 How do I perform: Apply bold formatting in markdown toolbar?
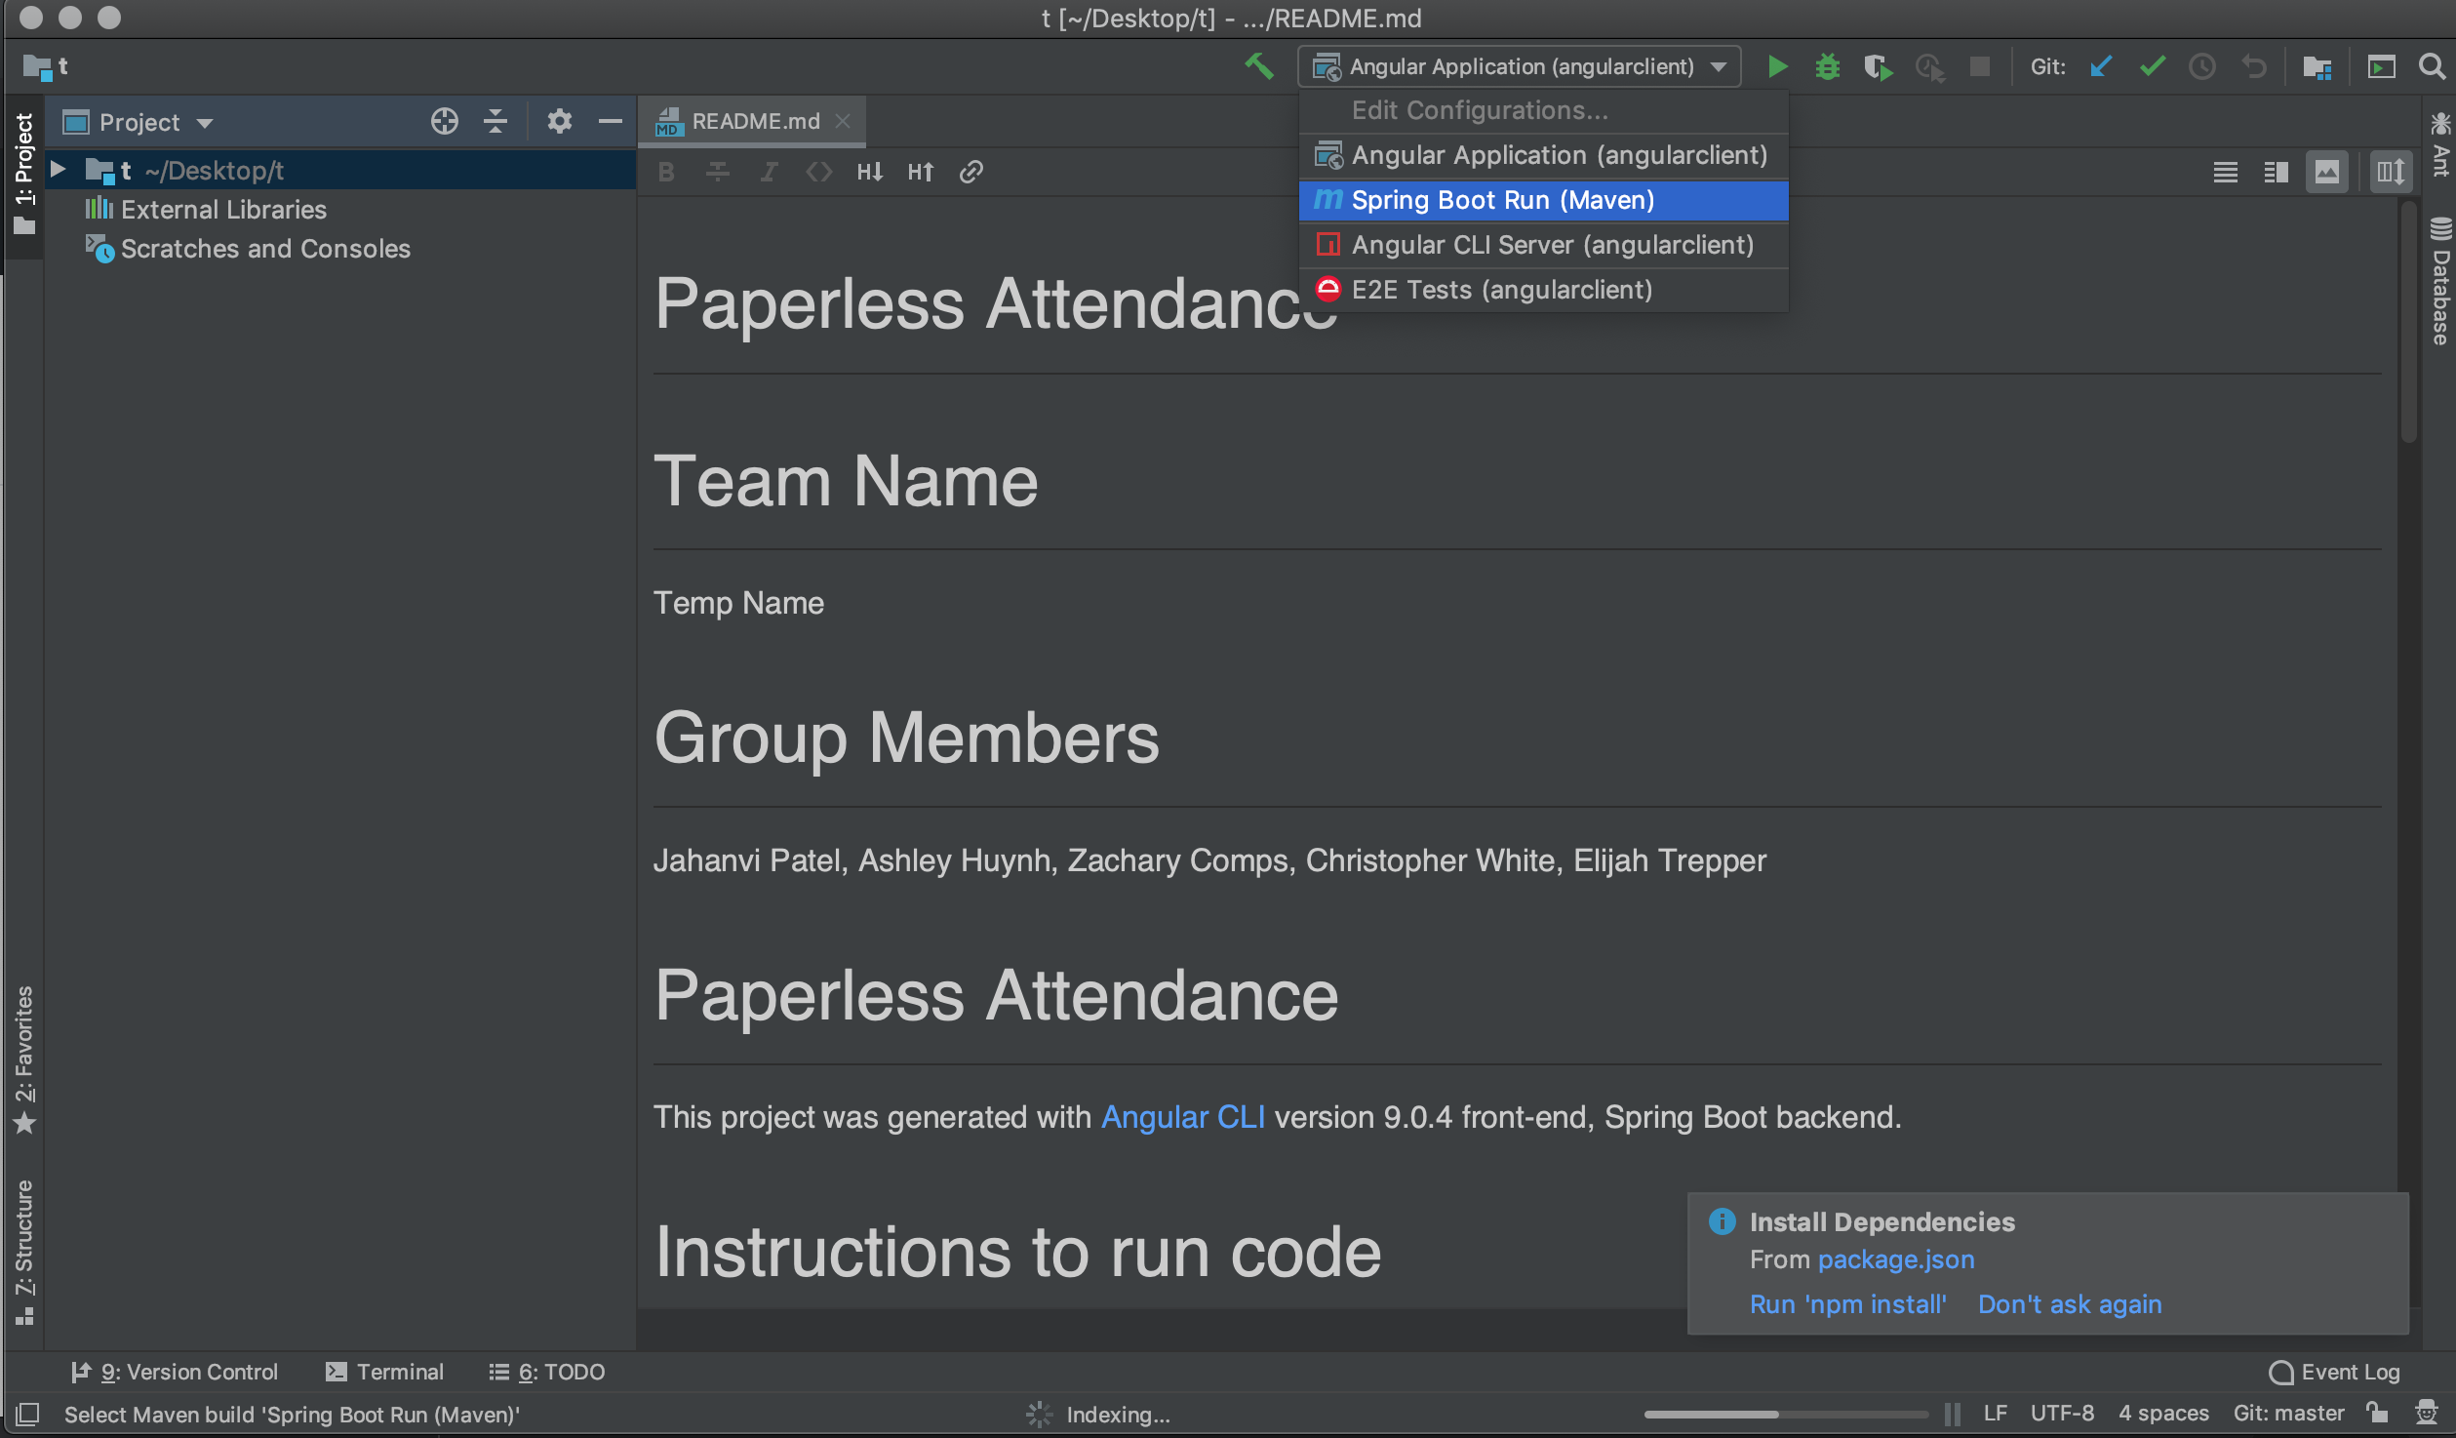pos(666,173)
